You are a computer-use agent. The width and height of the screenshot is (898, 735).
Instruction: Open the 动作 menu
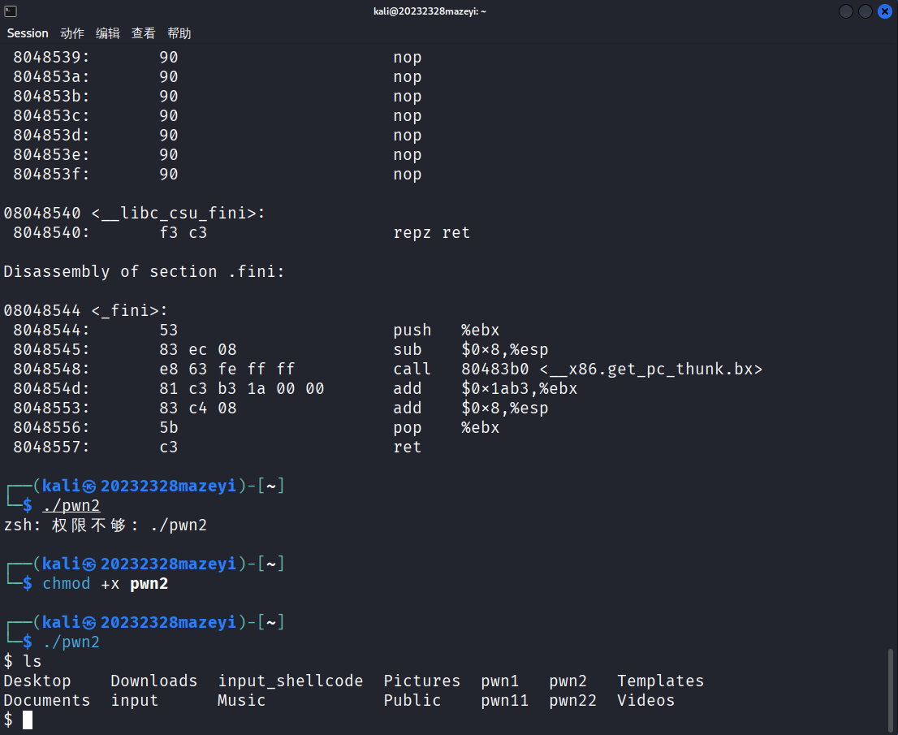tap(72, 33)
